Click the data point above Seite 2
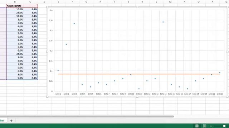 point(66,44)
